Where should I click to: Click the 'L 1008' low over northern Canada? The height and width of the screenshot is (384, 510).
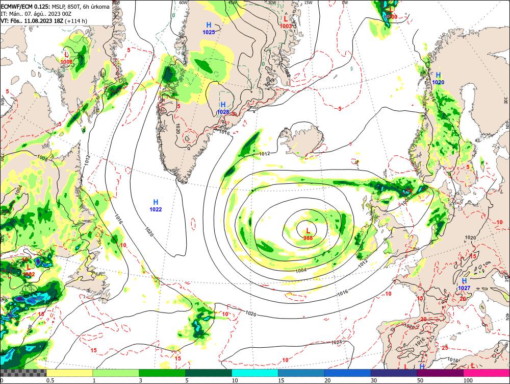point(66,58)
